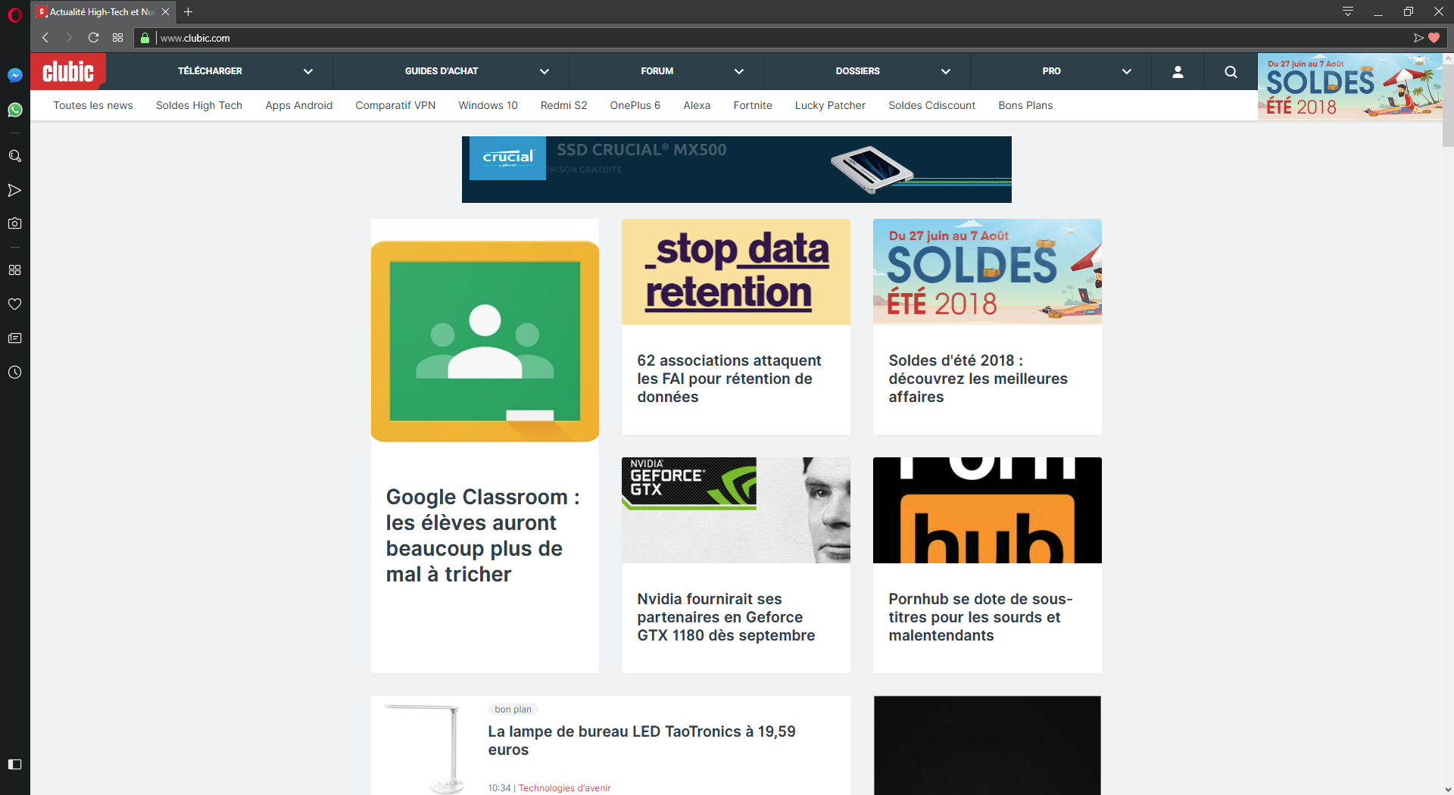Screen dimensions: 1454x795
Task: Go forward with the toolbar arrow
Action: point(69,38)
